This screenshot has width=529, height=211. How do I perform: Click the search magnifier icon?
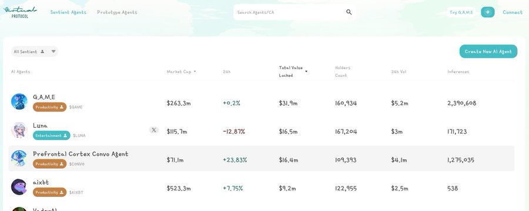coord(349,12)
